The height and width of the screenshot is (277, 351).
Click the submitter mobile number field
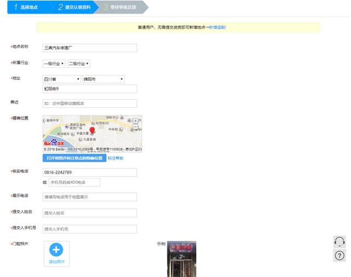pos(90,229)
